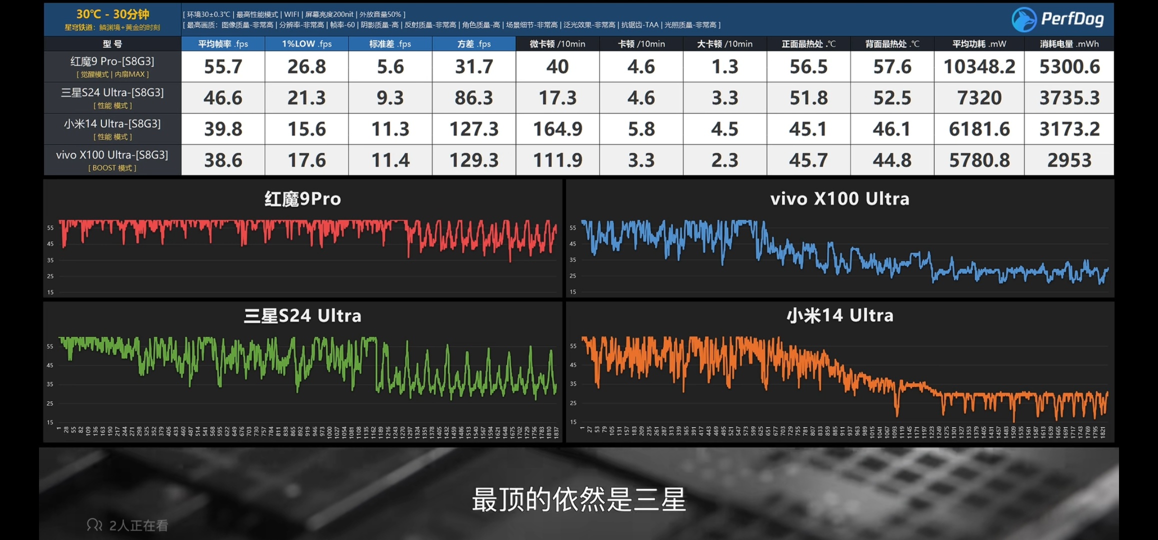Click the 86.3 variance value
This screenshot has height=540, width=1158.
(x=474, y=97)
